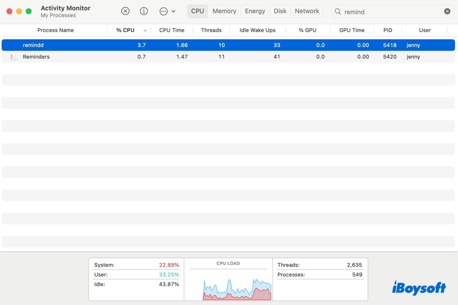Click the Threads total 2,635

[x=355, y=265]
